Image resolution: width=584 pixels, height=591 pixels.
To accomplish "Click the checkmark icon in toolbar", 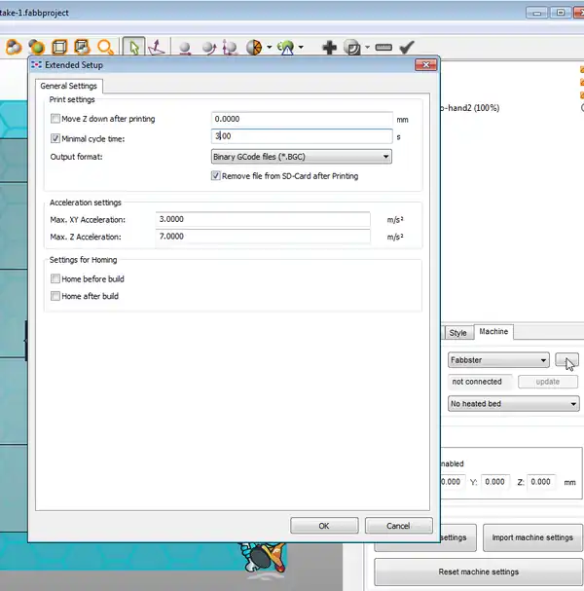I will (407, 47).
